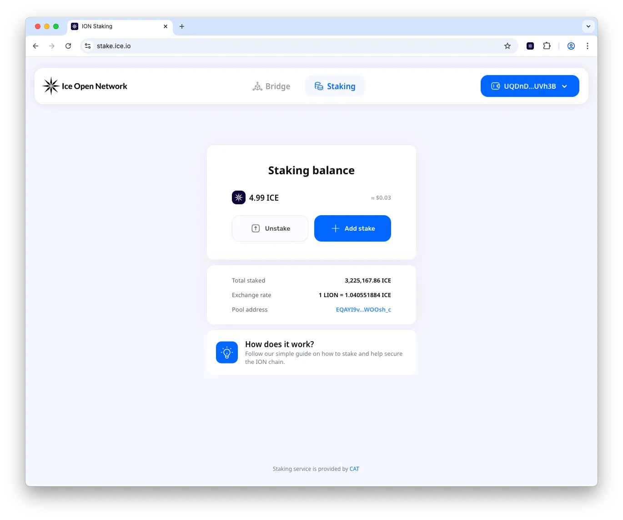623x520 pixels.
Task: Select the ION Staking browser tab
Action: pos(120,26)
